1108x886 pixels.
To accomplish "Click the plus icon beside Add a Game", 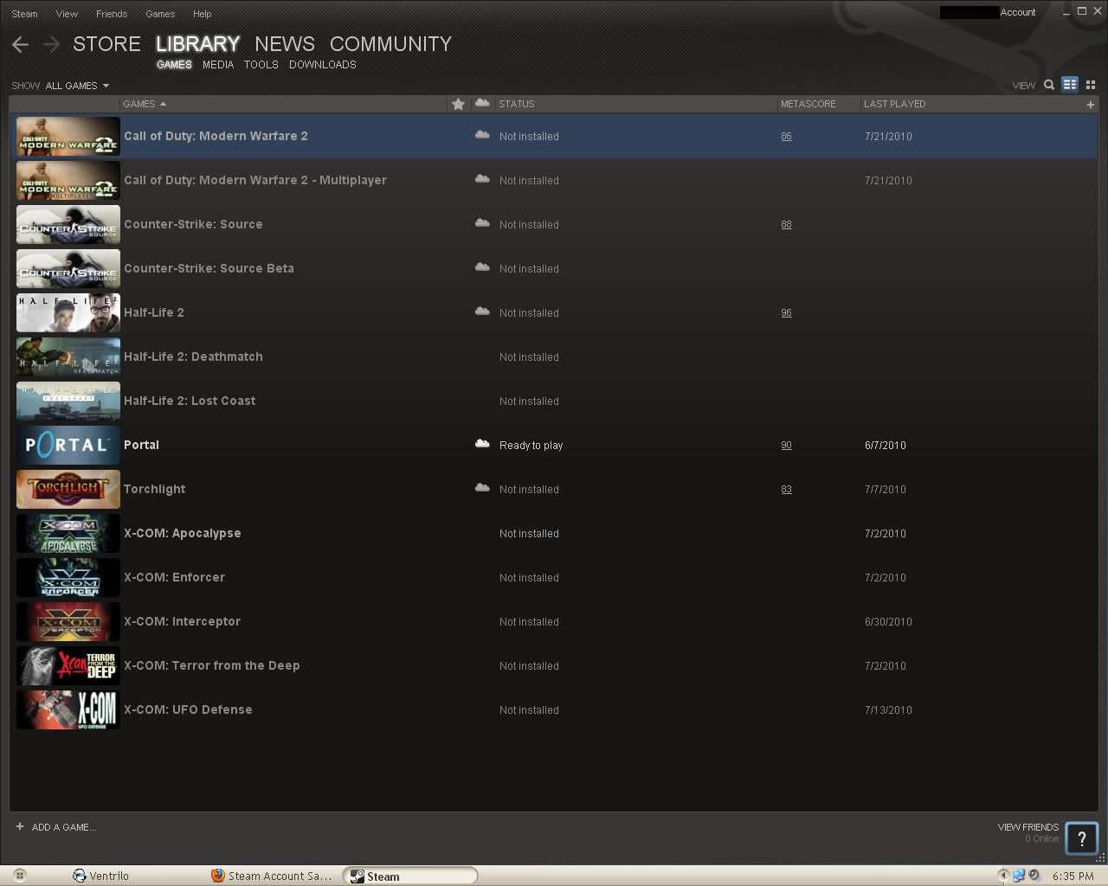I will point(20,826).
